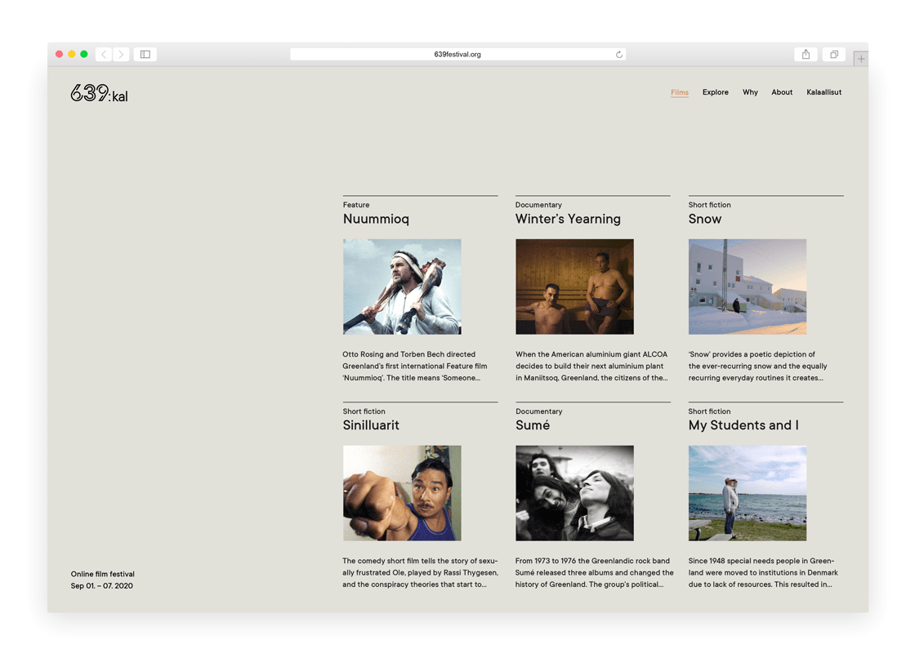Click the browser forward arrow
The image size is (915, 662).
(x=121, y=55)
